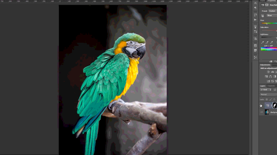This screenshot has width=277, height=155.
Task: Add a Brightness/Contrast adjustment (sun icon)
Action: pos(268,72)
